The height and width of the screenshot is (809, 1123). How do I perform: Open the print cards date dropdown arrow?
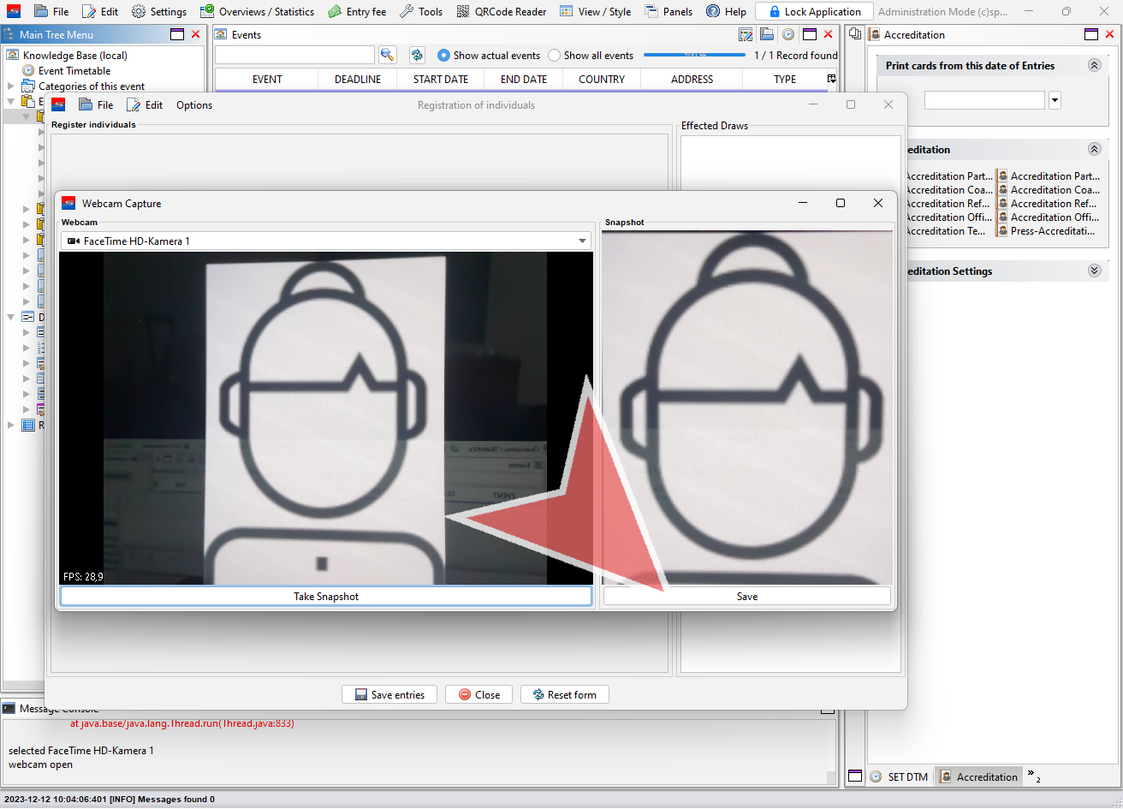[x=1055, y=100]
